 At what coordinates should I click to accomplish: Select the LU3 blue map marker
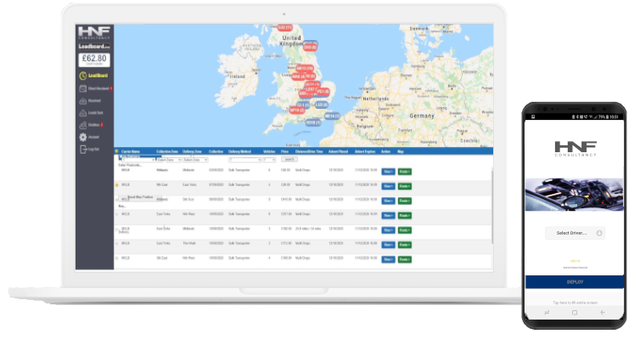pyautogui.click(x=321, y=105)
